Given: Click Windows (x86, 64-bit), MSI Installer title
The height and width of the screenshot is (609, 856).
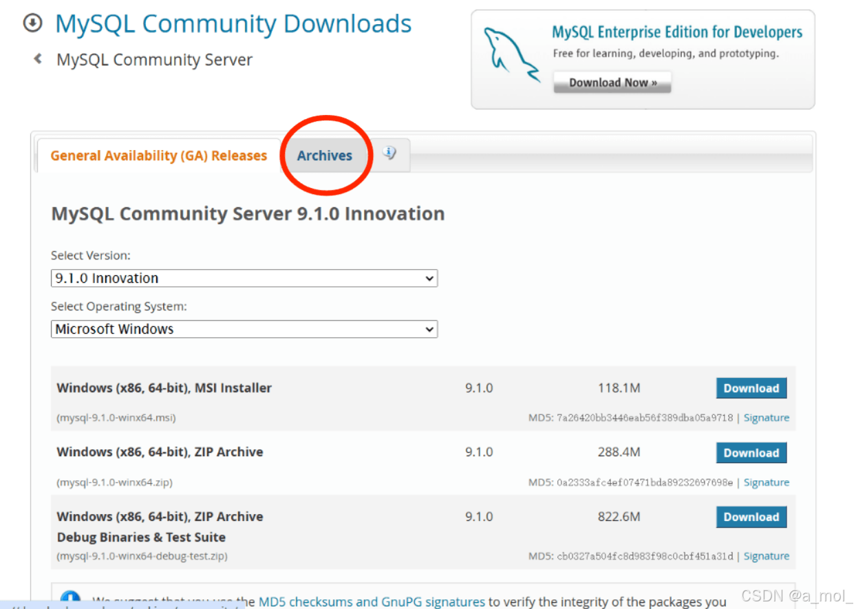Looking at the screenshot, I should pos(164,388).
